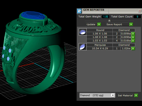Select the Round gem thumbnail
142x106 pixels.
(83, 32)
